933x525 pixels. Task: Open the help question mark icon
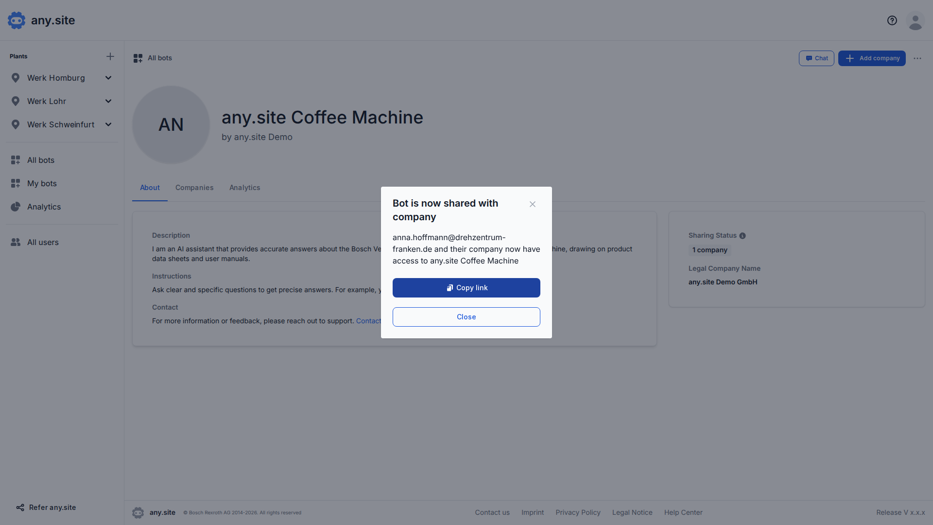coord(892,20)
